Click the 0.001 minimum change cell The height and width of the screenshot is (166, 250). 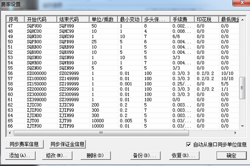[126, 84]
